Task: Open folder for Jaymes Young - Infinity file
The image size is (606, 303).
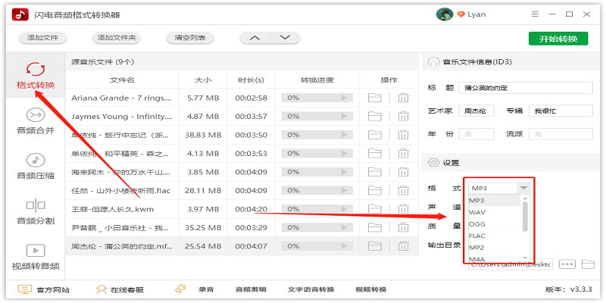Action: click(374, 117)
